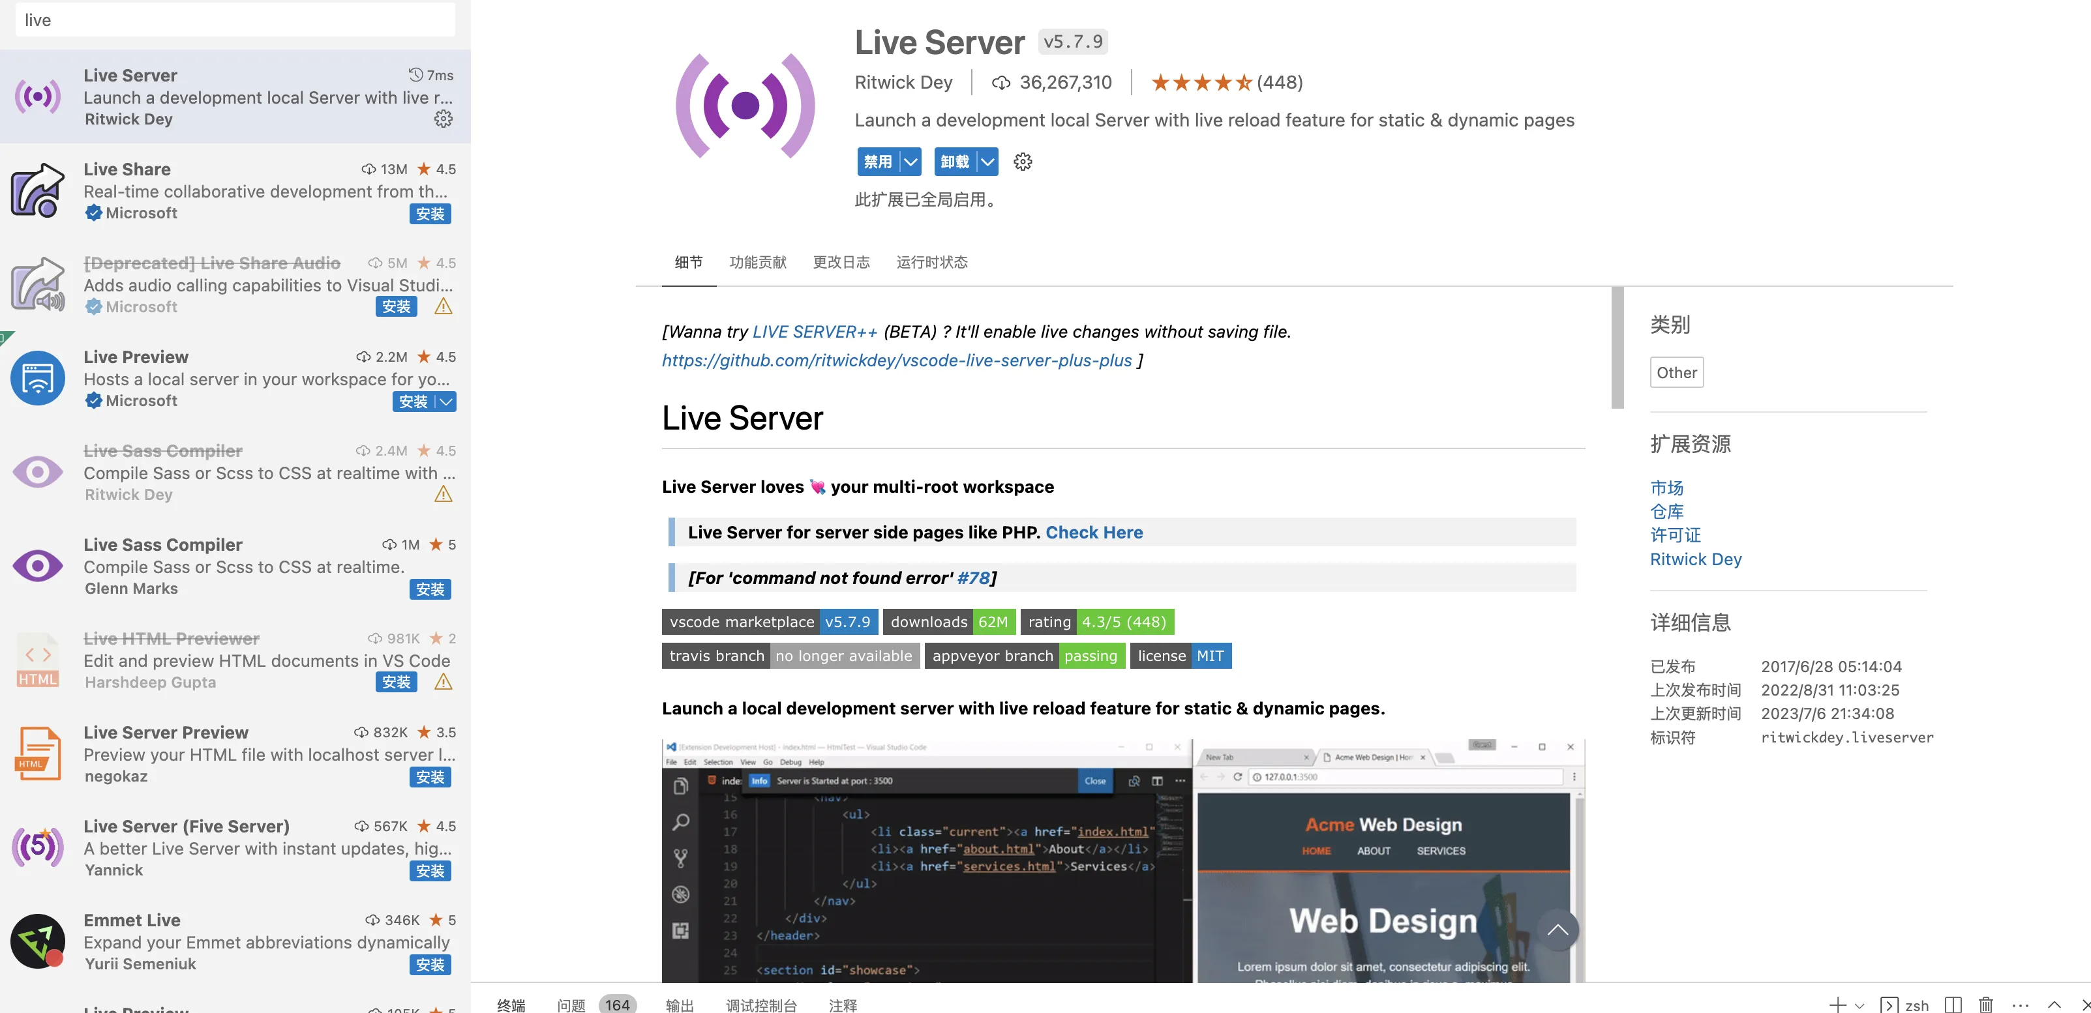Open the 市场 resource link
This screenshot has width=2091, height=1013.
(1666, 488)
